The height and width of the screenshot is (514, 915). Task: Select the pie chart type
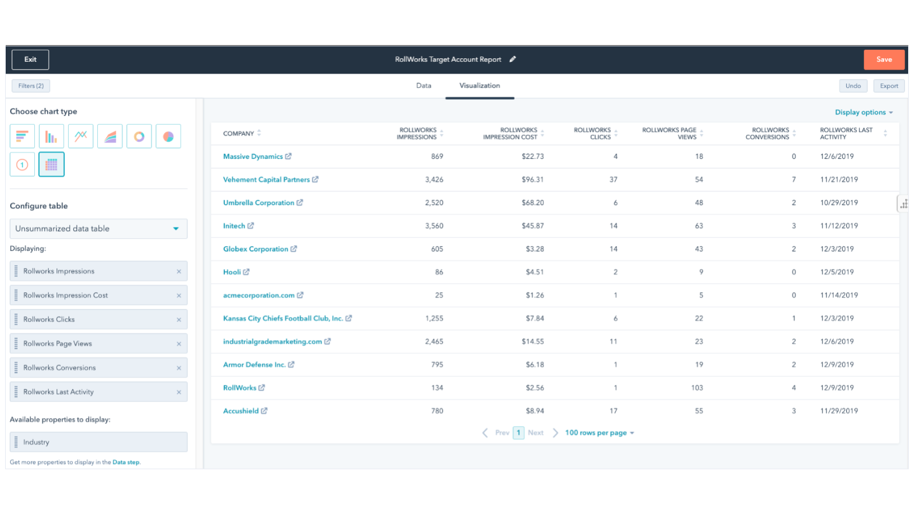168,136
